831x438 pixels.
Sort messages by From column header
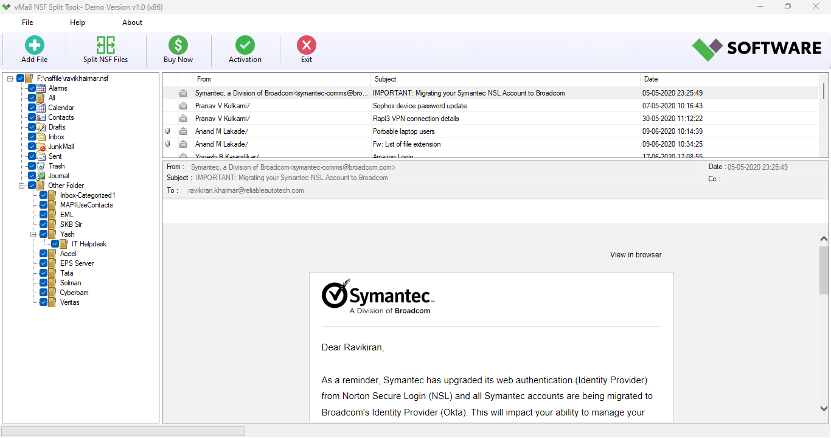(x=282, y=79)
